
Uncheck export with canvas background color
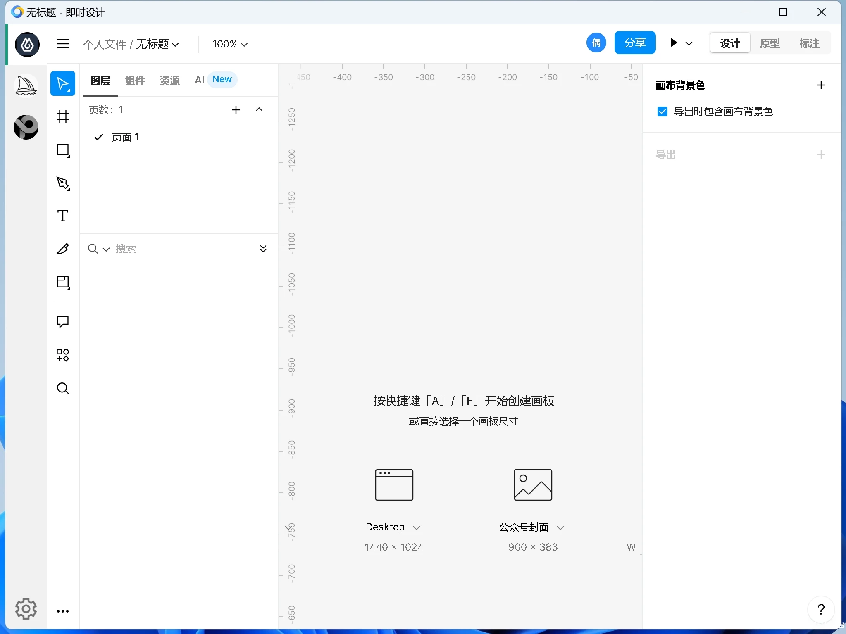click(x=662, y=112)
